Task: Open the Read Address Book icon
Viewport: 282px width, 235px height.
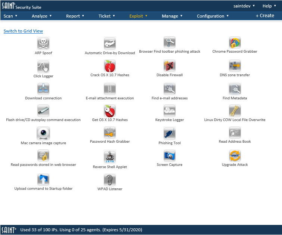Action: click(x=235, y=133)
